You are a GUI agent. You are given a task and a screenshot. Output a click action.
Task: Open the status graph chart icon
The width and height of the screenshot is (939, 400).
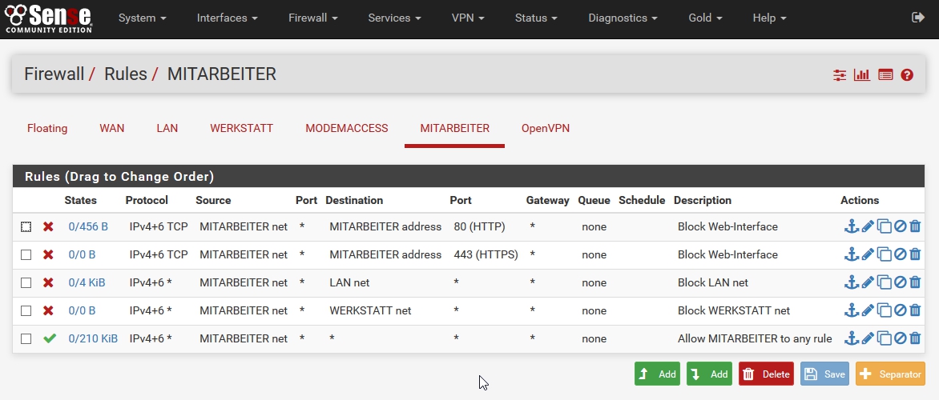pyautogui.click(x=862, y=75)
